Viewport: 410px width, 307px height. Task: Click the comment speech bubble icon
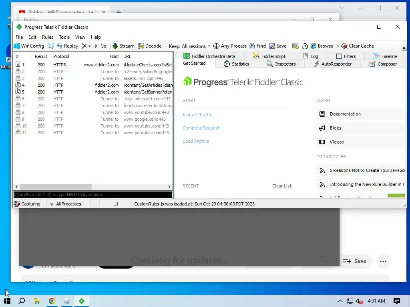coord(51,46)
